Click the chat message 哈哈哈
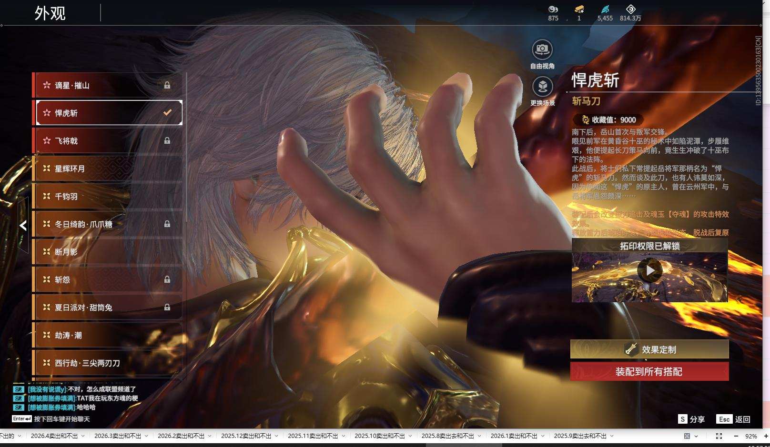This screenshot has height=447, width=770. click(x=86, y=407)
